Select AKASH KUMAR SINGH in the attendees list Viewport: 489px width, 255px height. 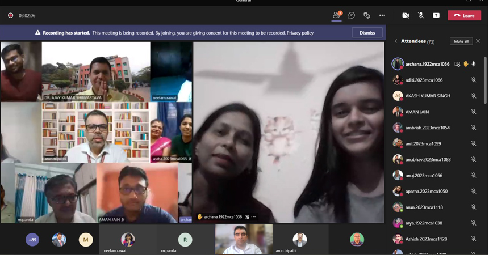tap(427, 96)
